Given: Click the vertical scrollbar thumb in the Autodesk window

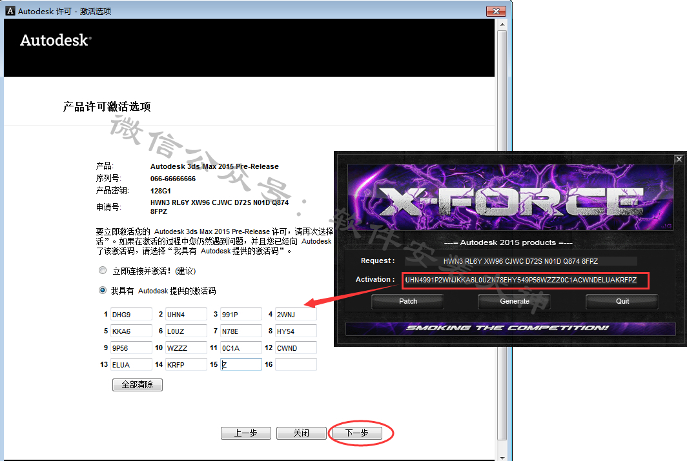Looking at the screenshot, I should (x=502, y=235).
